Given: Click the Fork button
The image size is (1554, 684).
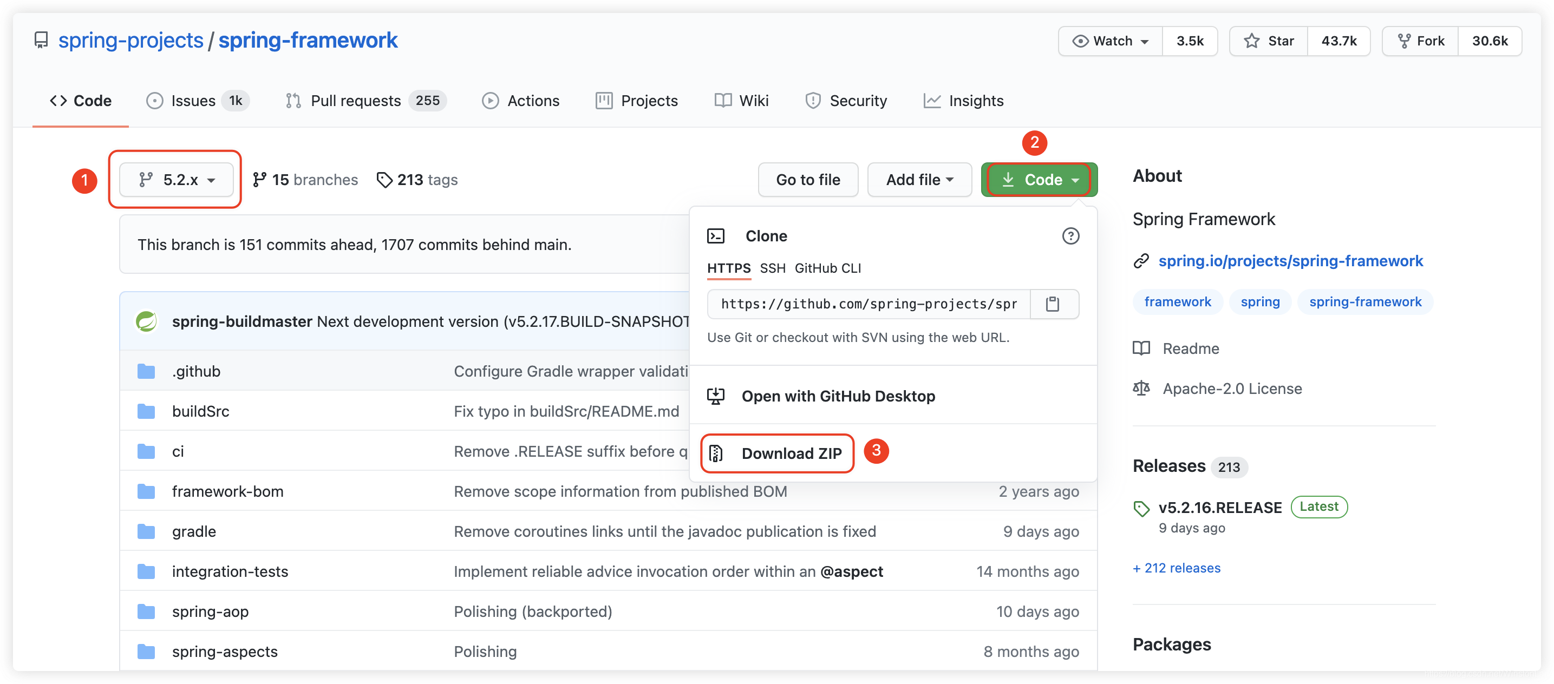Looking at the screenshot, I should click(1420, 41).
